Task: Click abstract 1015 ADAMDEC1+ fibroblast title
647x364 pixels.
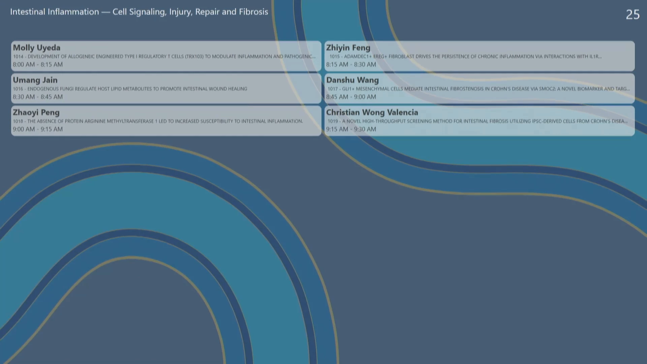Action: pyautogui.click(x=465, y=57)
